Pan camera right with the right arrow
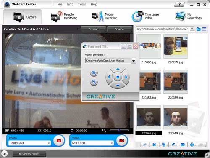210x158 pixels. tap(126, 77)
